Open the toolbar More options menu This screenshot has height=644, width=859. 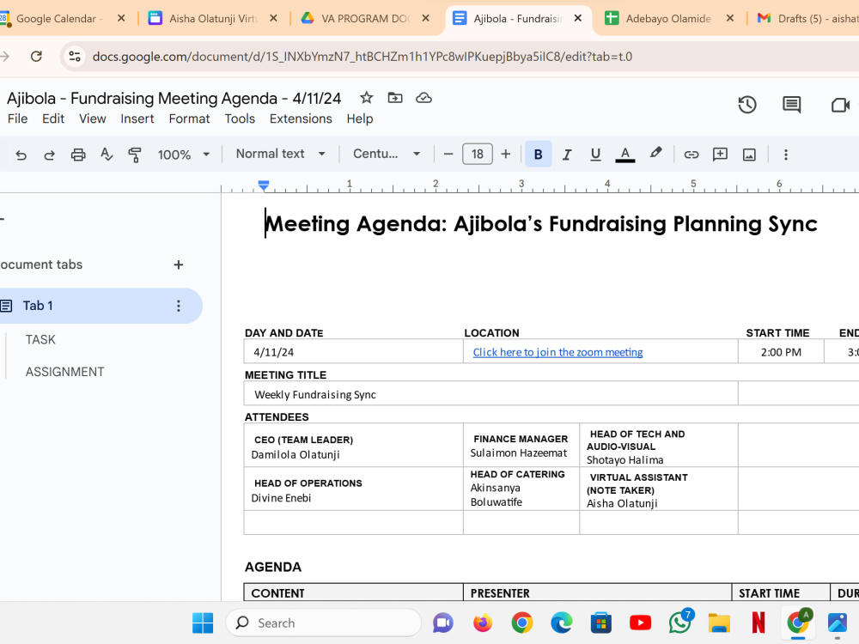click(786, 155)
